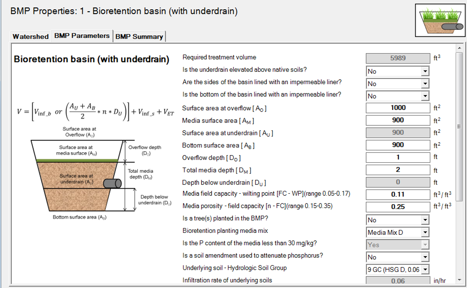Click the Total media depth field
Viewport: 467px width, 288px height.
(x=398, y=170)
